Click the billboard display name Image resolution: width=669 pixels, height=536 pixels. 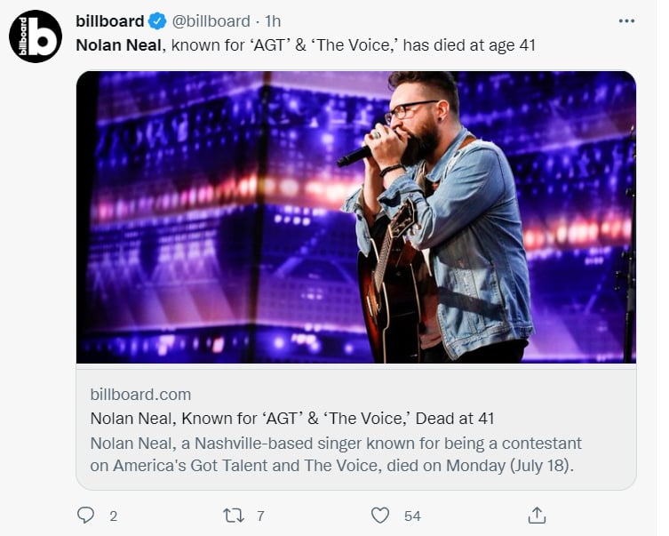110,21
